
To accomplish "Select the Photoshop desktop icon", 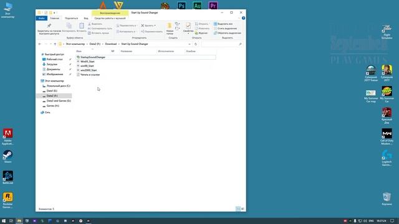I will tap(181, 6).
